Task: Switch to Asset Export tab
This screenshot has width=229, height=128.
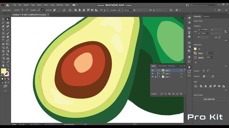Action: pyautogui.click(x=162, y=66)
